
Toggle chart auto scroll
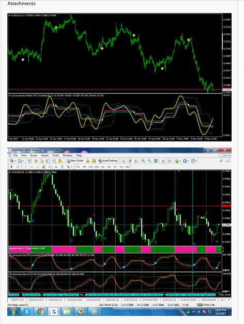[163, 161]
